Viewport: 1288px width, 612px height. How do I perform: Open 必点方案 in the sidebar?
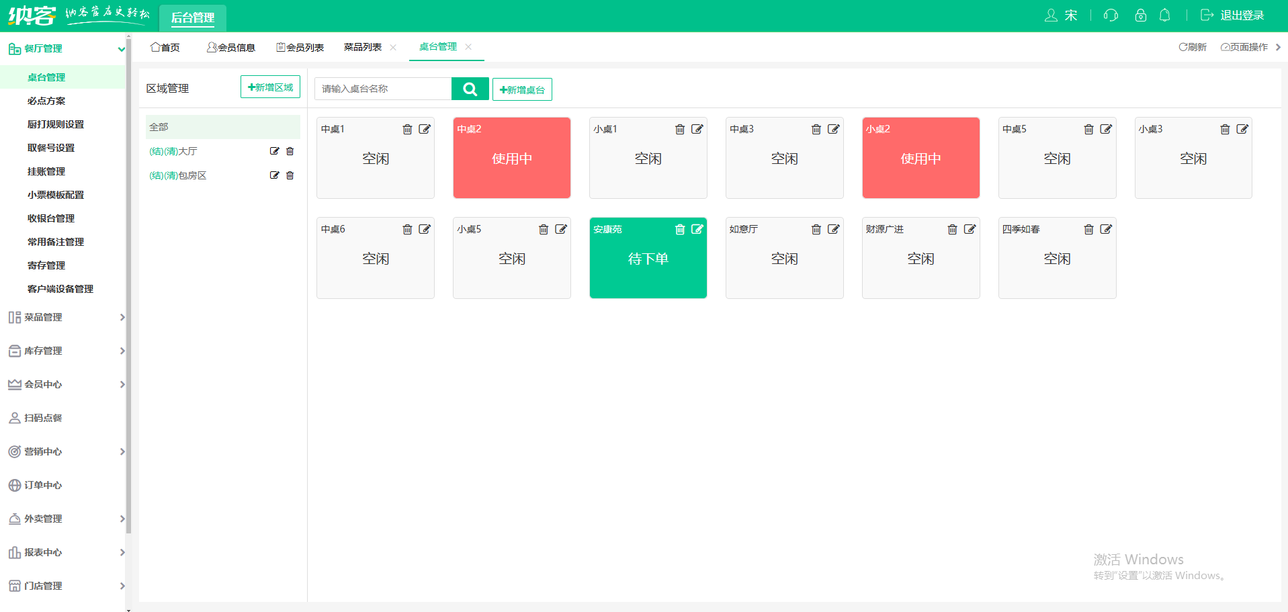point(46,101)
